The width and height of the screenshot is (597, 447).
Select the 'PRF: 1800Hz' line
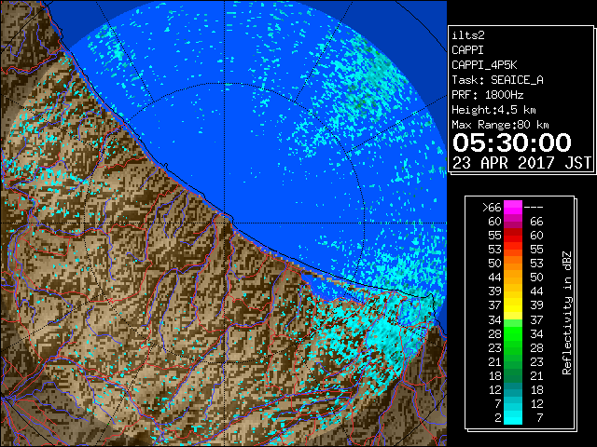tap(488, 95)
